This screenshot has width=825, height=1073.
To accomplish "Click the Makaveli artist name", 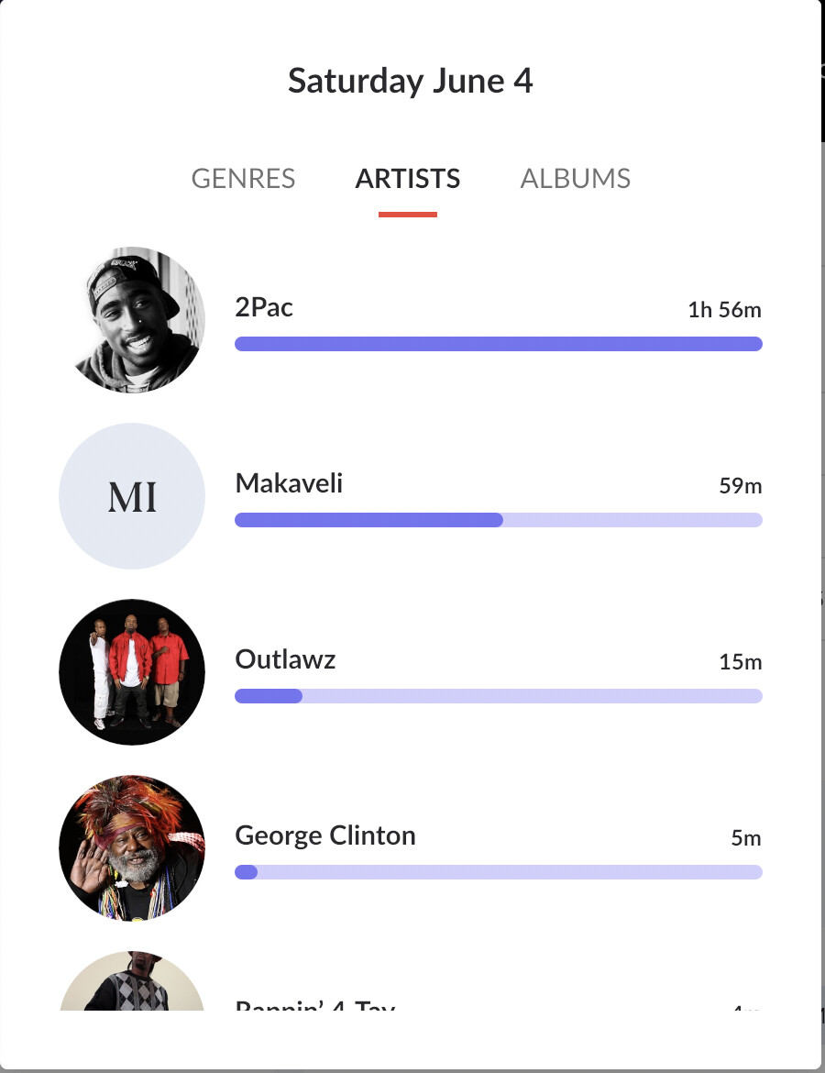I will click(x=289, y=483).
